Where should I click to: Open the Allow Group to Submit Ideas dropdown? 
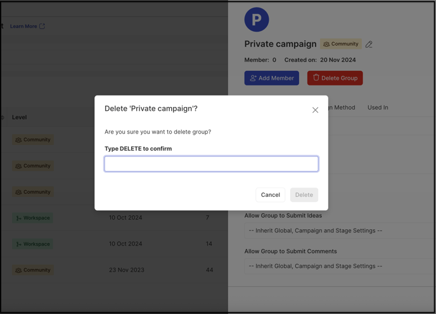point(340,230)
